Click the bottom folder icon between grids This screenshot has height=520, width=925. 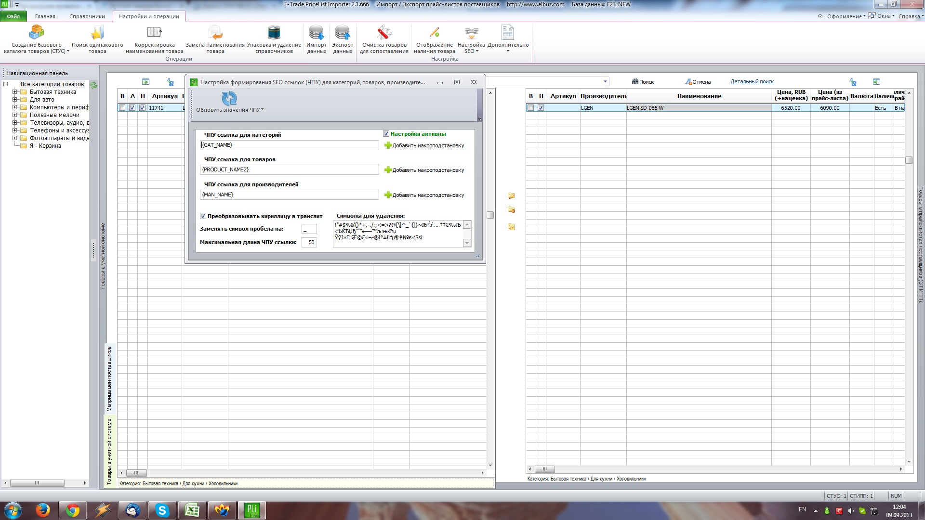(511, 227)
